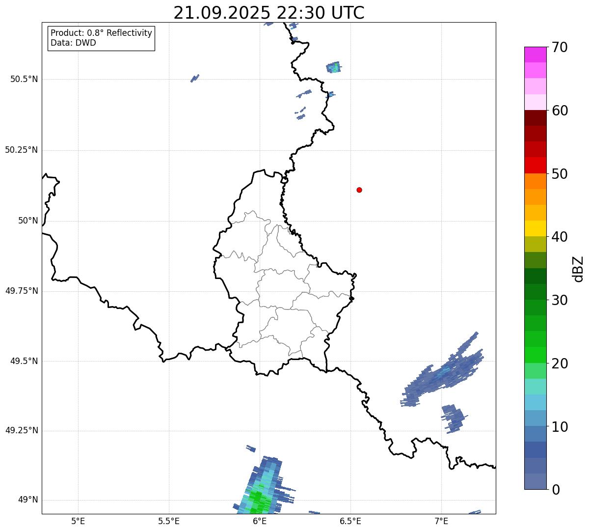Click the longitude label "6°E"
This screenshot has height=531, width=590.
point(260,521)
